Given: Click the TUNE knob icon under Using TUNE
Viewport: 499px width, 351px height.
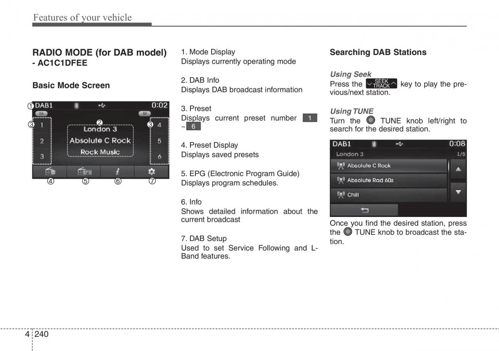Looking at the screenshot, I should click(371, 120).
